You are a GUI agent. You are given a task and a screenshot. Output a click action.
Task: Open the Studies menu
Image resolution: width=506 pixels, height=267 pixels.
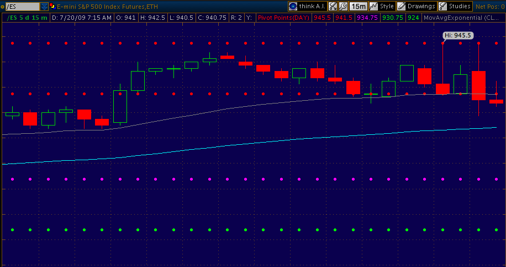point(460,6)
